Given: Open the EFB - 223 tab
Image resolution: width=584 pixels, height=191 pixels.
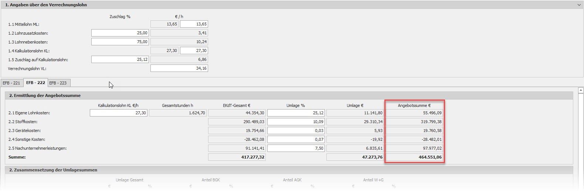Looking at the screenshot, I should (x=58, y=83).
